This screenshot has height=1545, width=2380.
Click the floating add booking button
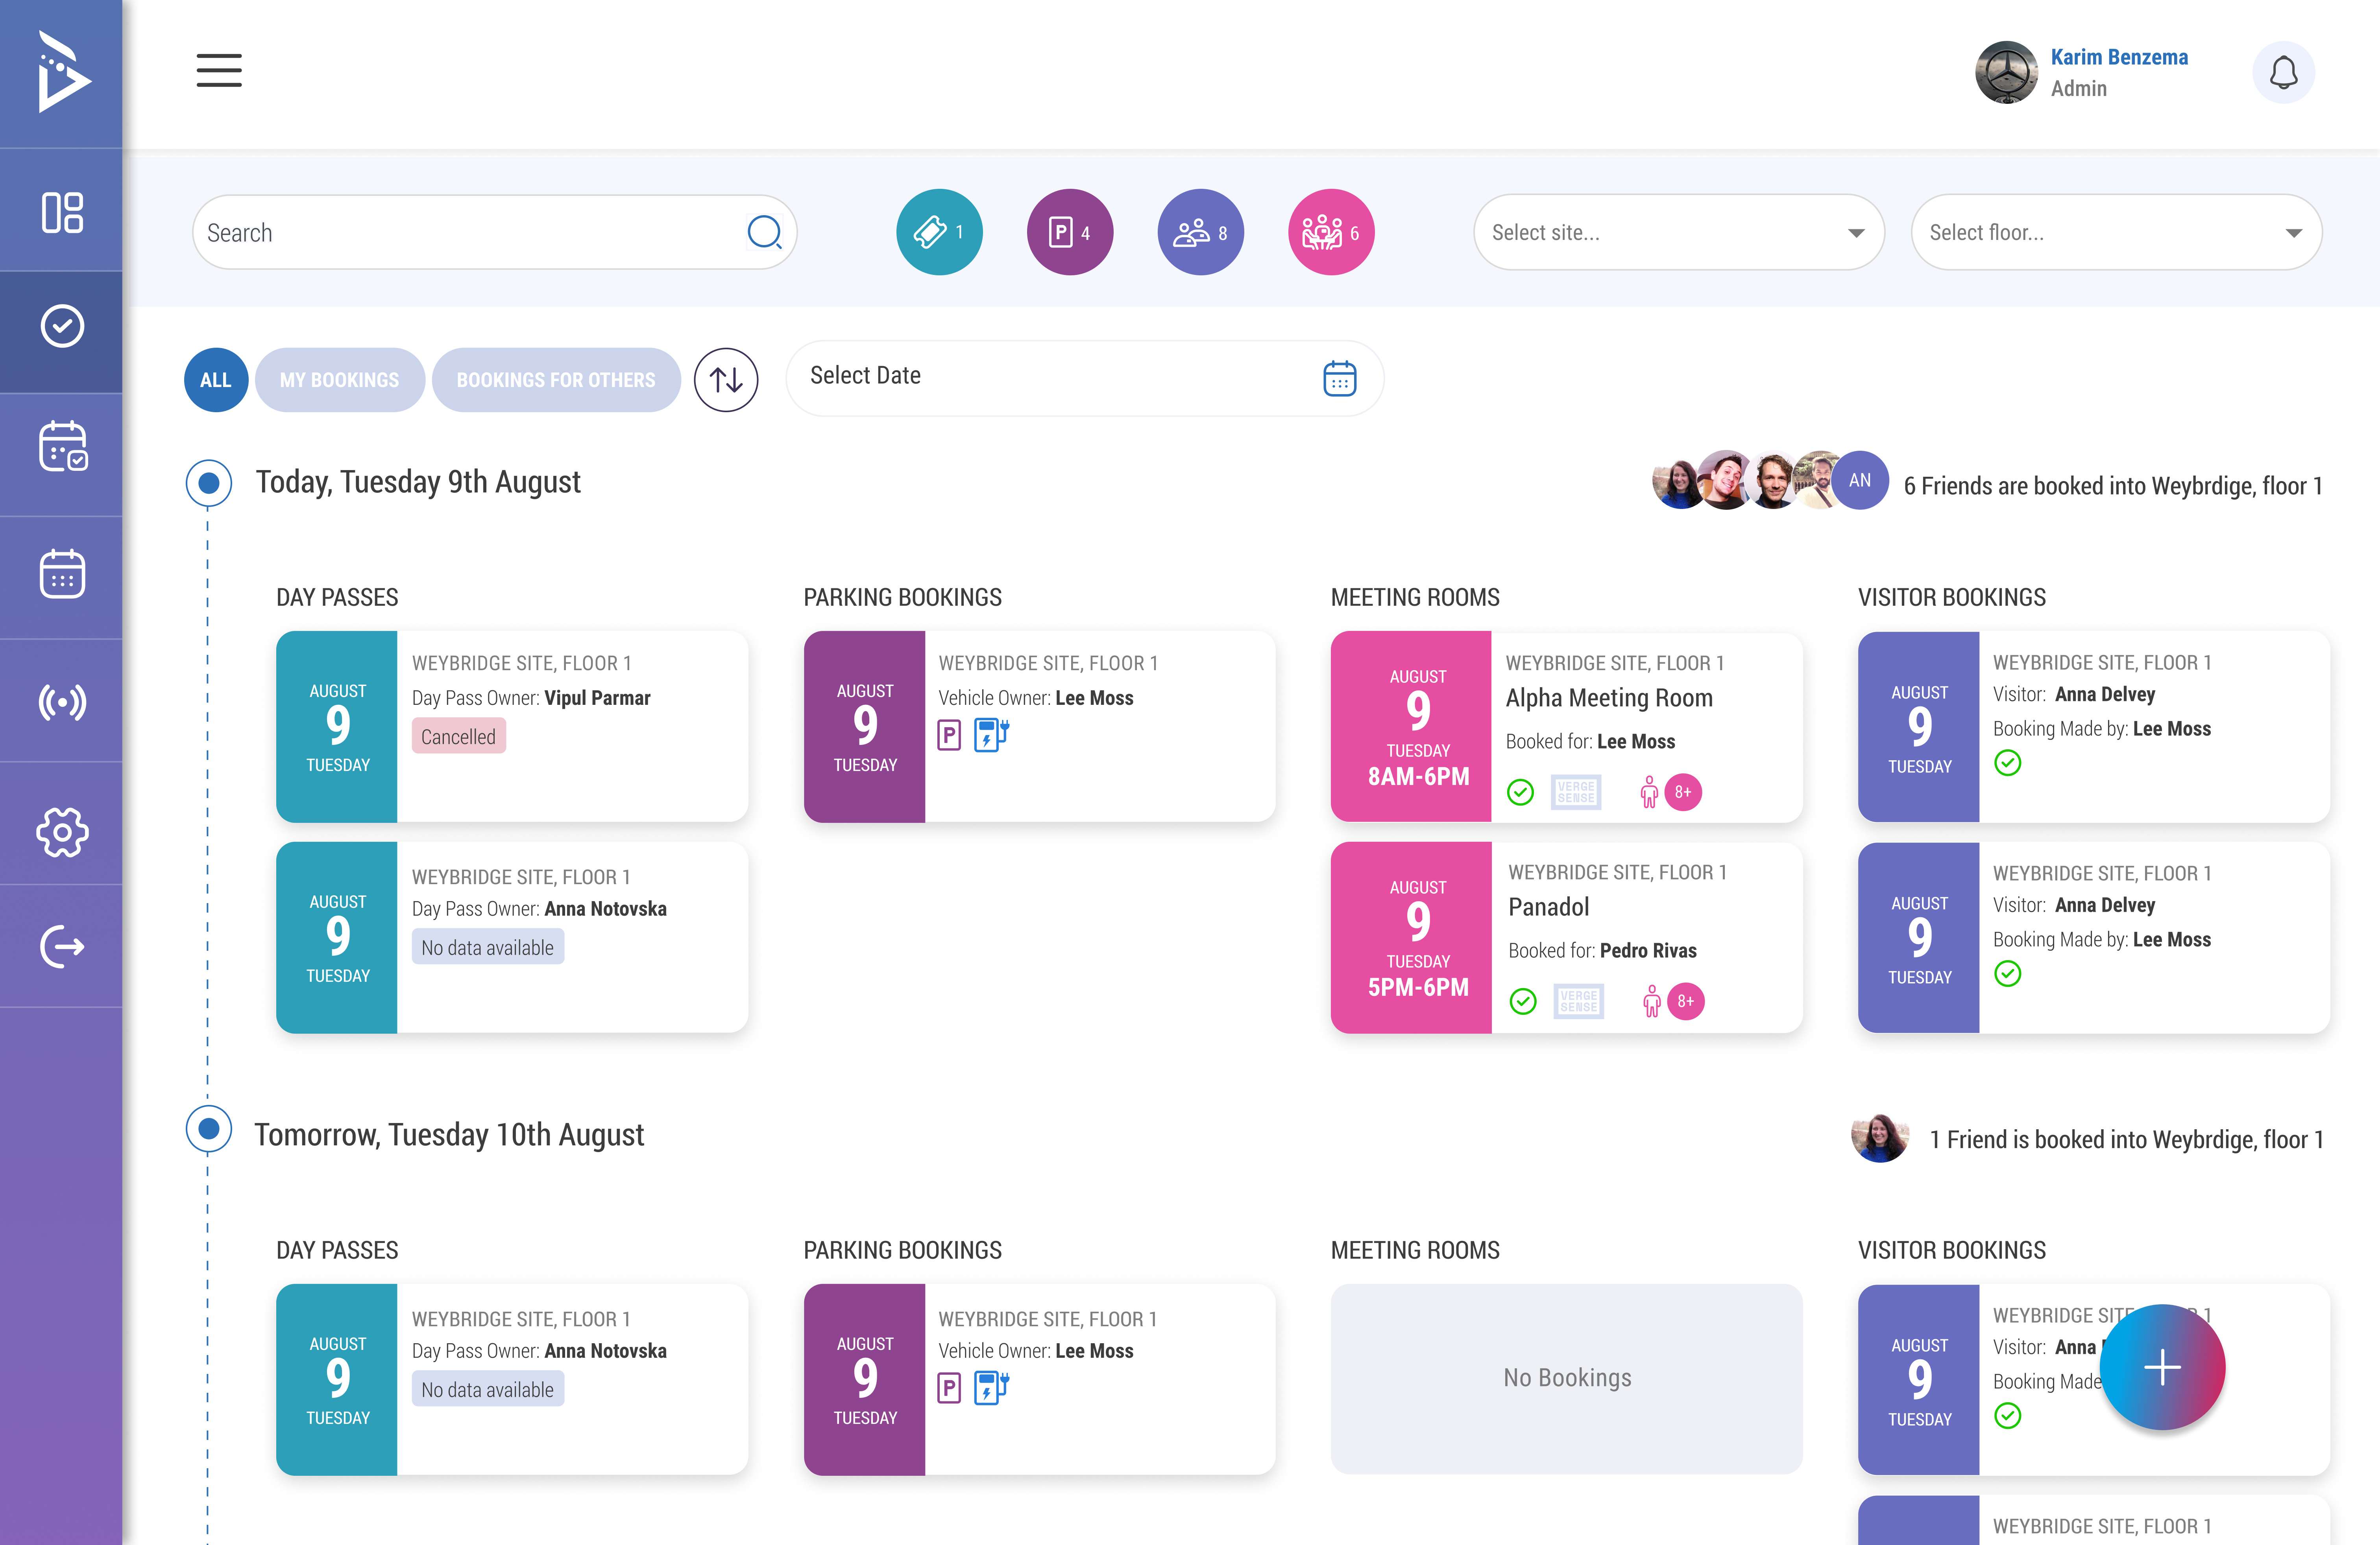[x=2162, y=1367]
